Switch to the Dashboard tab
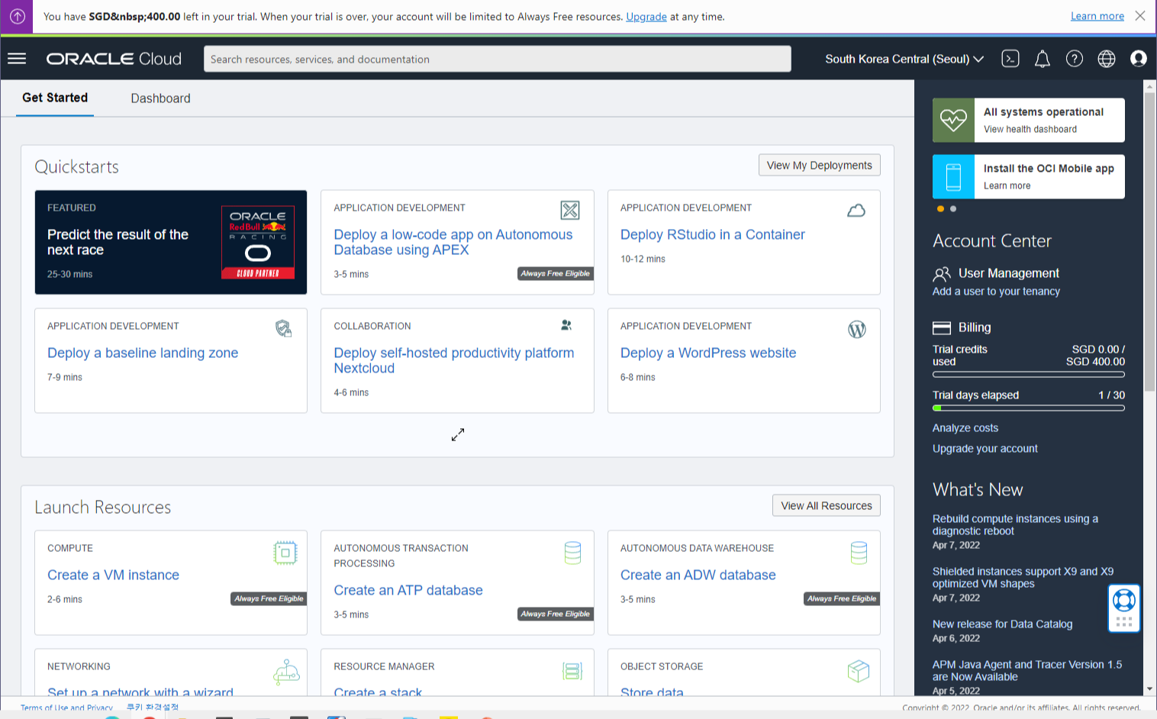This screenshot has height=719, width=1157. (160, 98)
